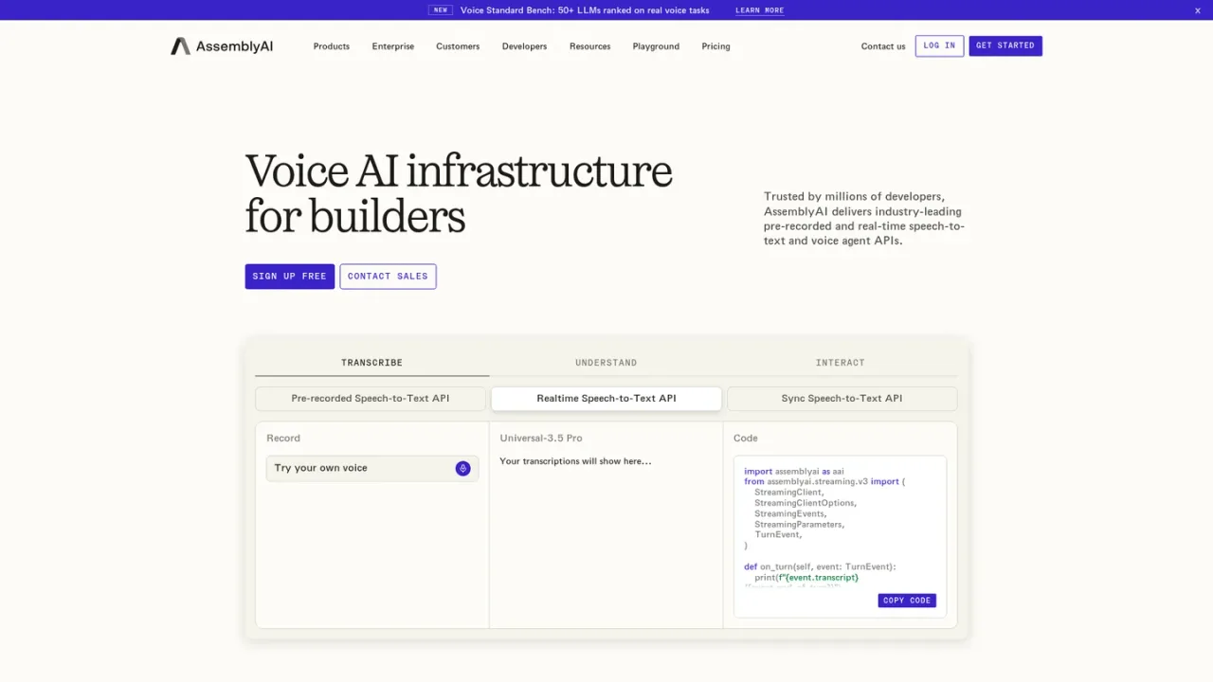
Task: Click the Contact Sales button
Action: click(x=388, y=277)
